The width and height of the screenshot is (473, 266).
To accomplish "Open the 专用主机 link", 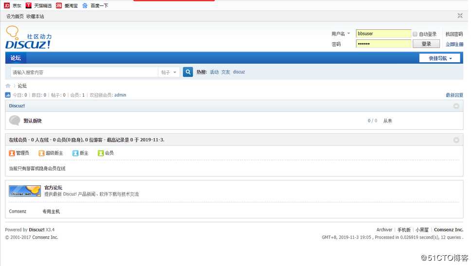I will pyautogui.click(x=51, y=212).
